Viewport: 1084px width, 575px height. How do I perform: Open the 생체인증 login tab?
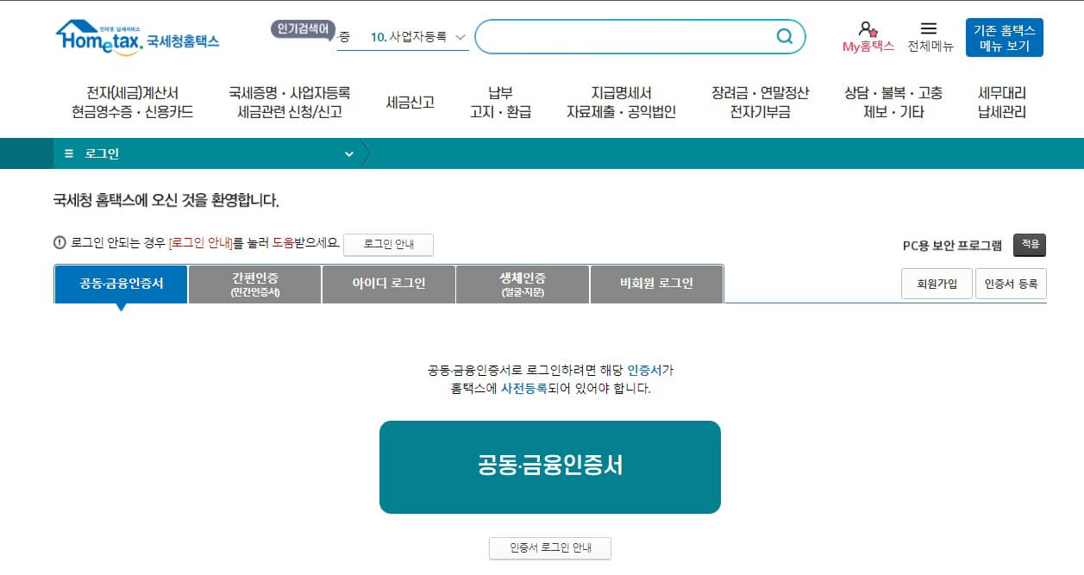522,284
